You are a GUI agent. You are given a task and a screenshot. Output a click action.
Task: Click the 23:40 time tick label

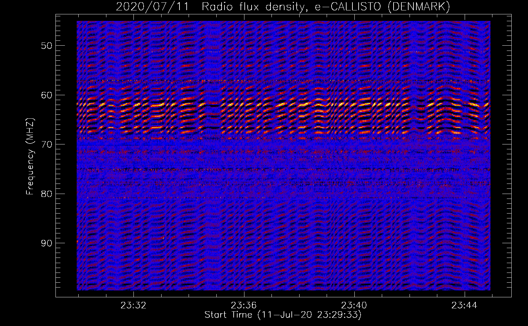tap(354, 305)
